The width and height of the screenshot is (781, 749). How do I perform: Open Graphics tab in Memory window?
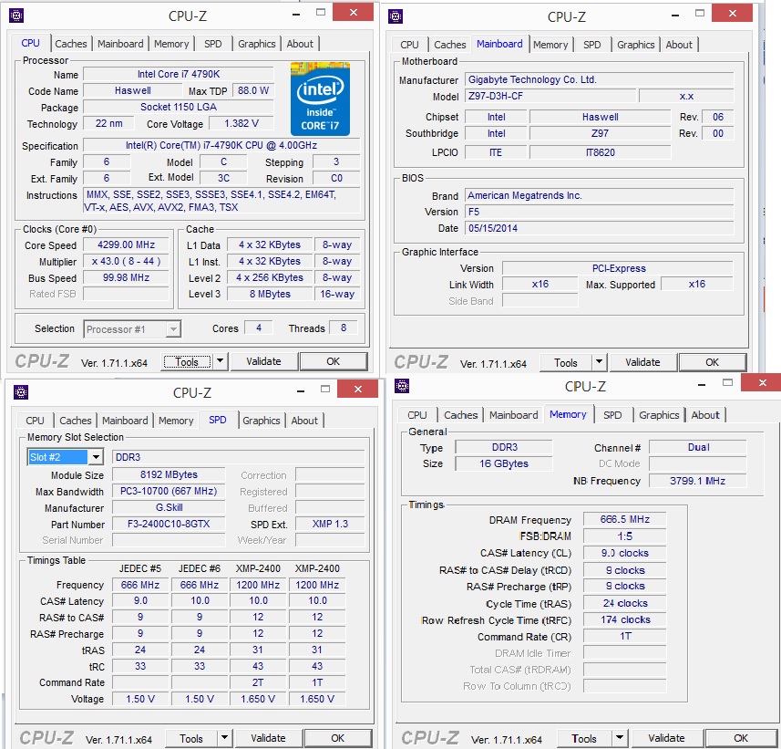tap(659, 415)
